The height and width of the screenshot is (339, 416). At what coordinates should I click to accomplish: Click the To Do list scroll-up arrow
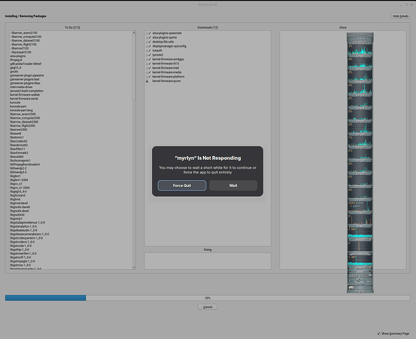click(134, 33)
